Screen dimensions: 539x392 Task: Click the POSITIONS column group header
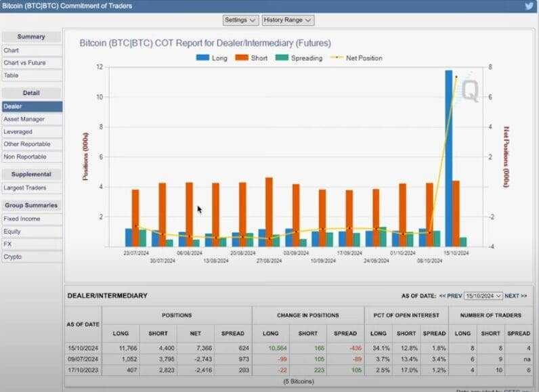coord(177,315)
